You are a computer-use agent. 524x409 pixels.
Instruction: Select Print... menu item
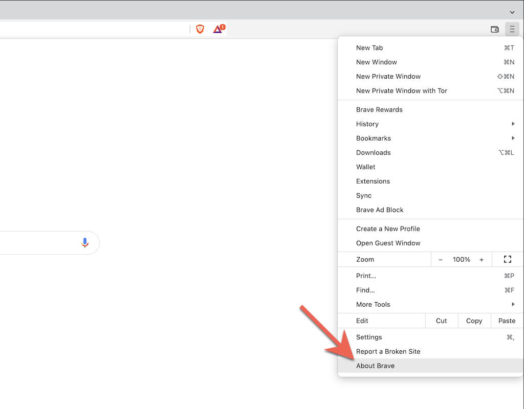tap(430, 276)
